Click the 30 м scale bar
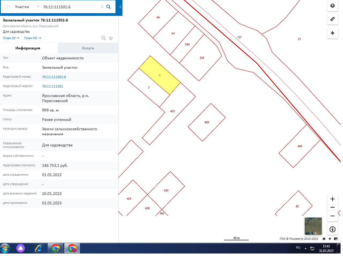This screenshot has width=343, height=275. pyautogui.click(x=236, y=238)
